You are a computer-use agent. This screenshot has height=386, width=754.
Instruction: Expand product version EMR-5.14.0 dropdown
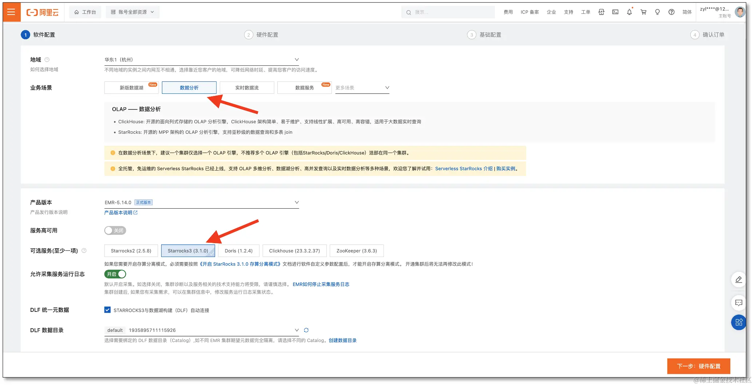tap(202, 202)
